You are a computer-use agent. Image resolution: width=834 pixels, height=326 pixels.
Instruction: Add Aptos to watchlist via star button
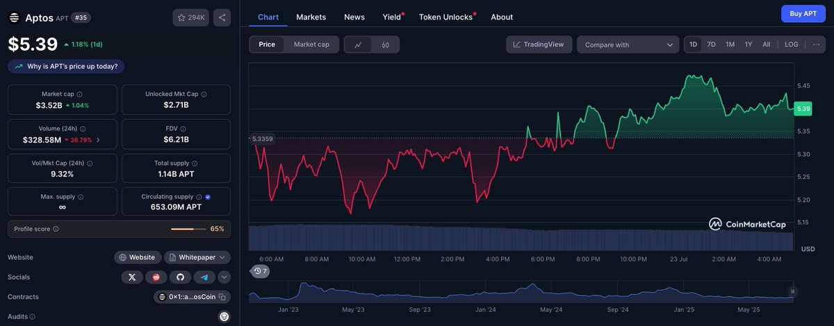tap(190, 17)
